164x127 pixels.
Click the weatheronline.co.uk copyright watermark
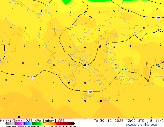point(142,125)
